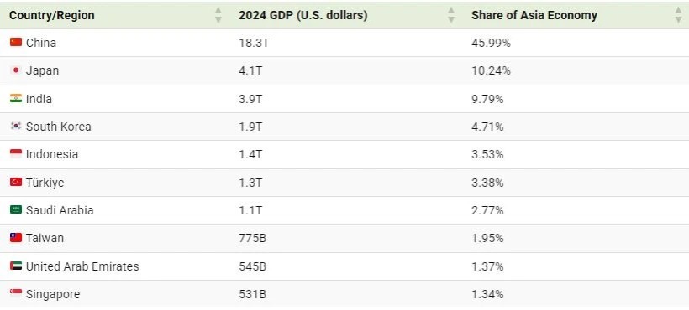Sort table by Country/Region arrows
689x310 pixels.
[218, 15]
